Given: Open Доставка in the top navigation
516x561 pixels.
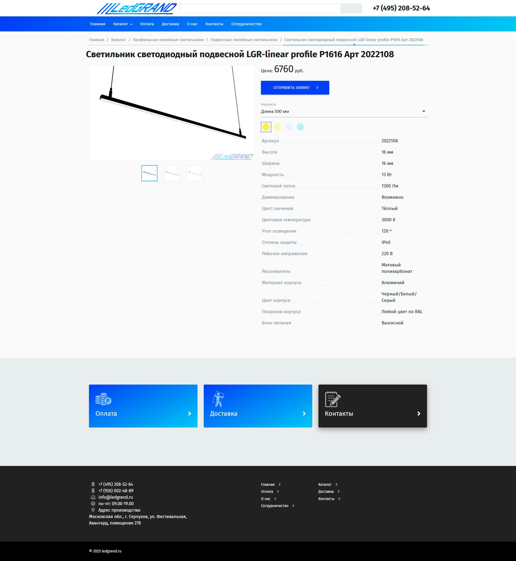Looking at the screenshot, I should [170, 24].
